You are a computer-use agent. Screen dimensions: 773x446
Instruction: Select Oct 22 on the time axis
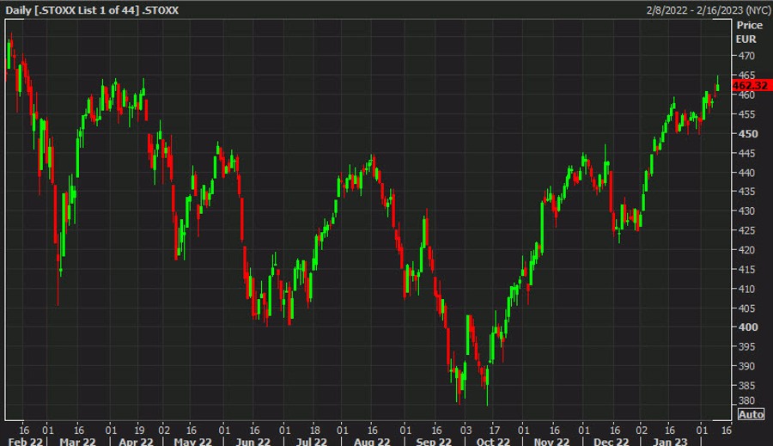coord(494,441)
